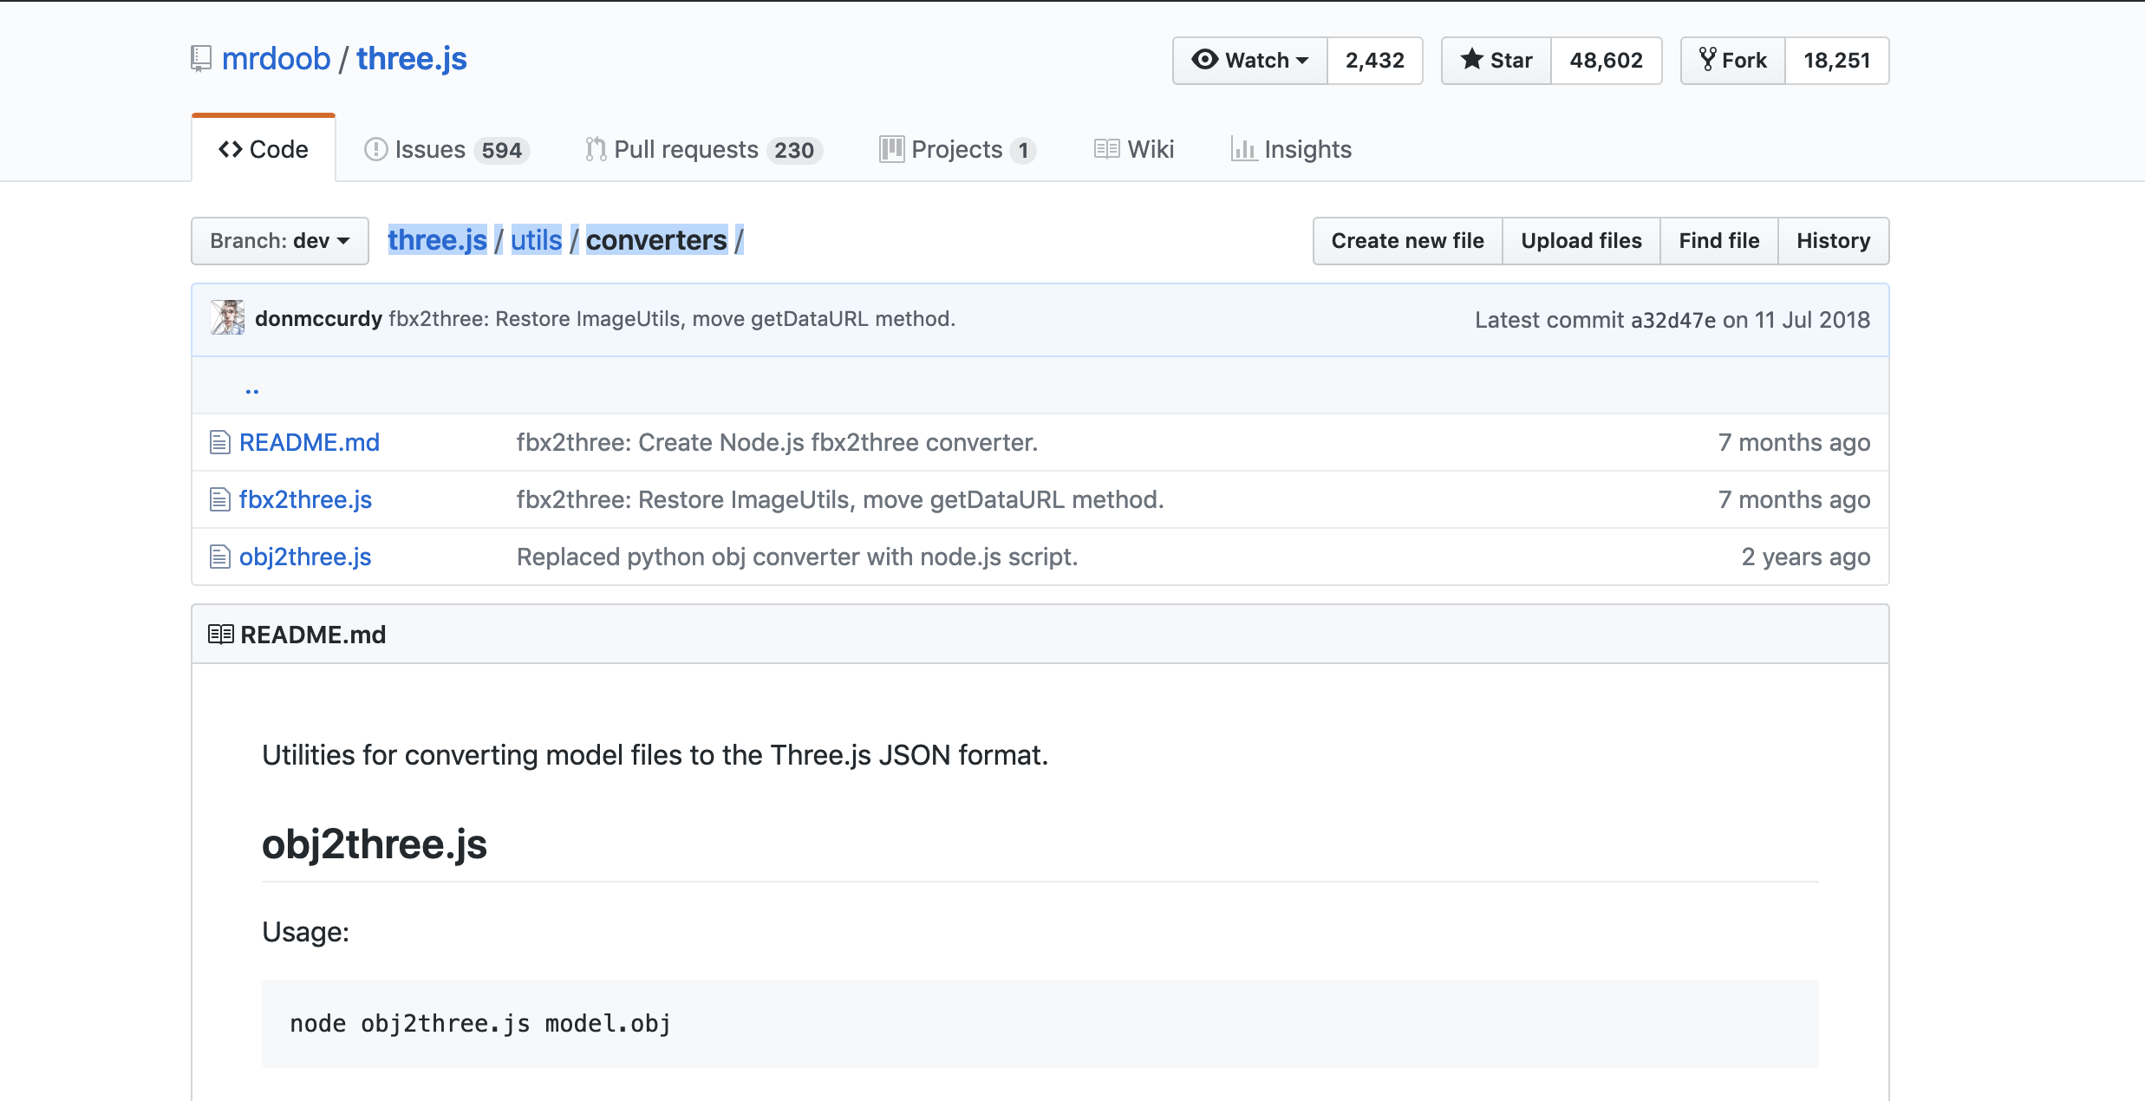Open donmccurdy author link
Image resolution: width=2145 pixels, height=1101 pixels.
pos(318,318)
